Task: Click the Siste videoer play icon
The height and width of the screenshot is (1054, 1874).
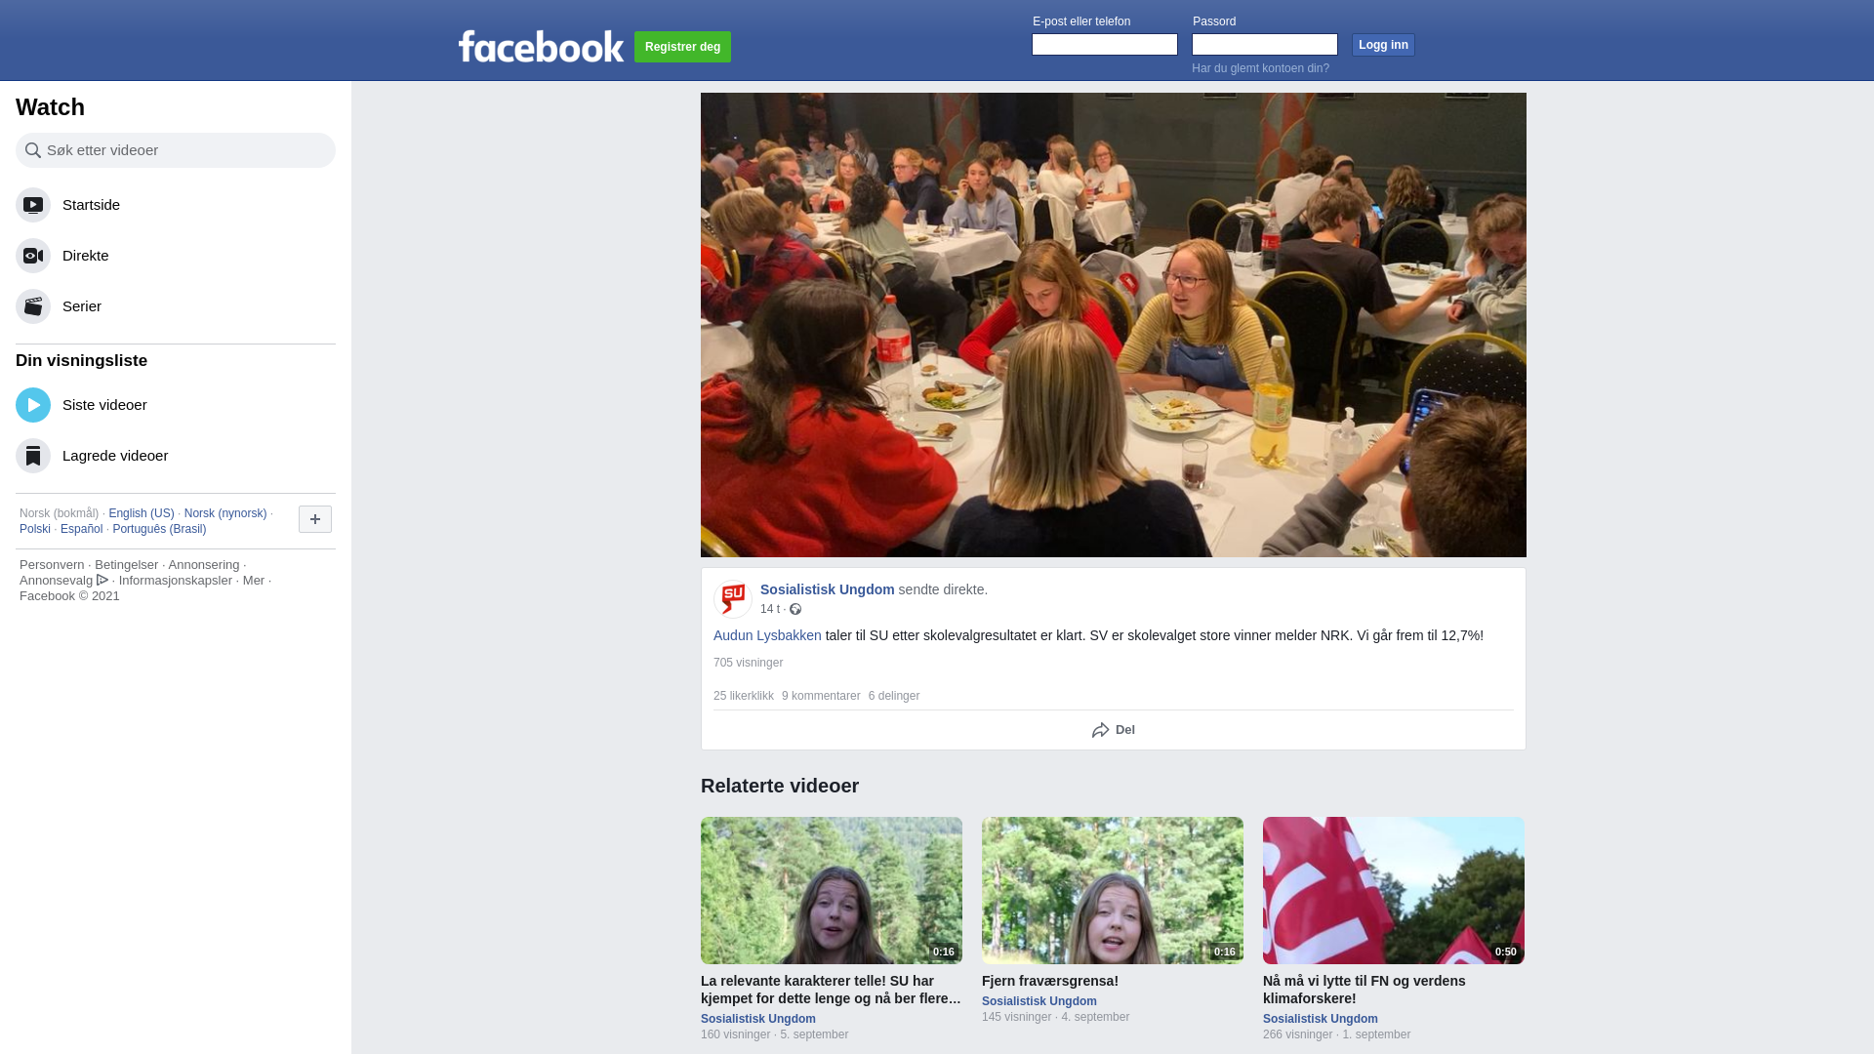Action: point(33,405)
